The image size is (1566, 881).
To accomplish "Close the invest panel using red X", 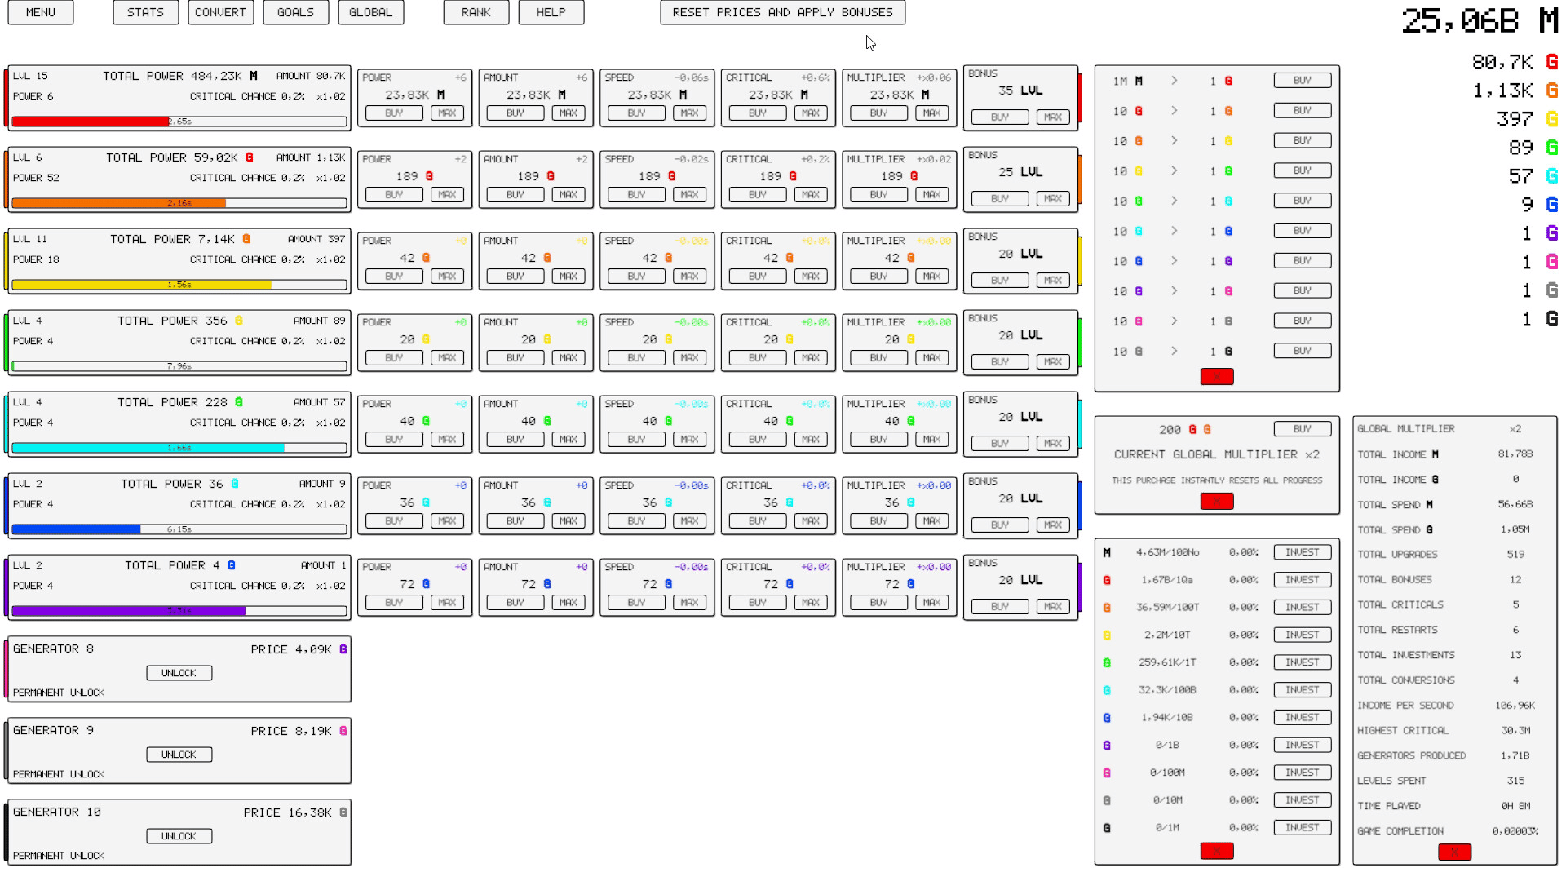I will coord(1216,851).
